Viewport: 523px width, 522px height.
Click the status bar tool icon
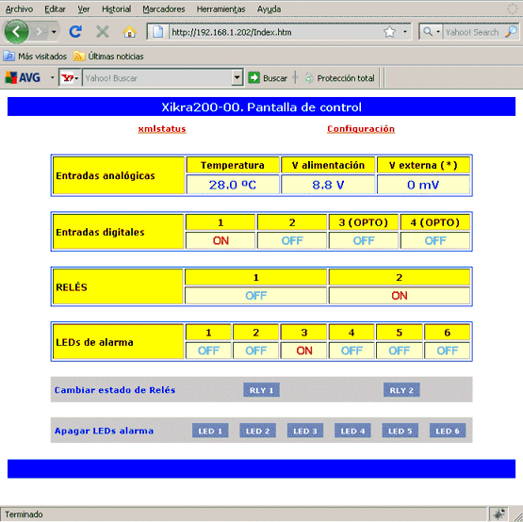tap(499, 514)
